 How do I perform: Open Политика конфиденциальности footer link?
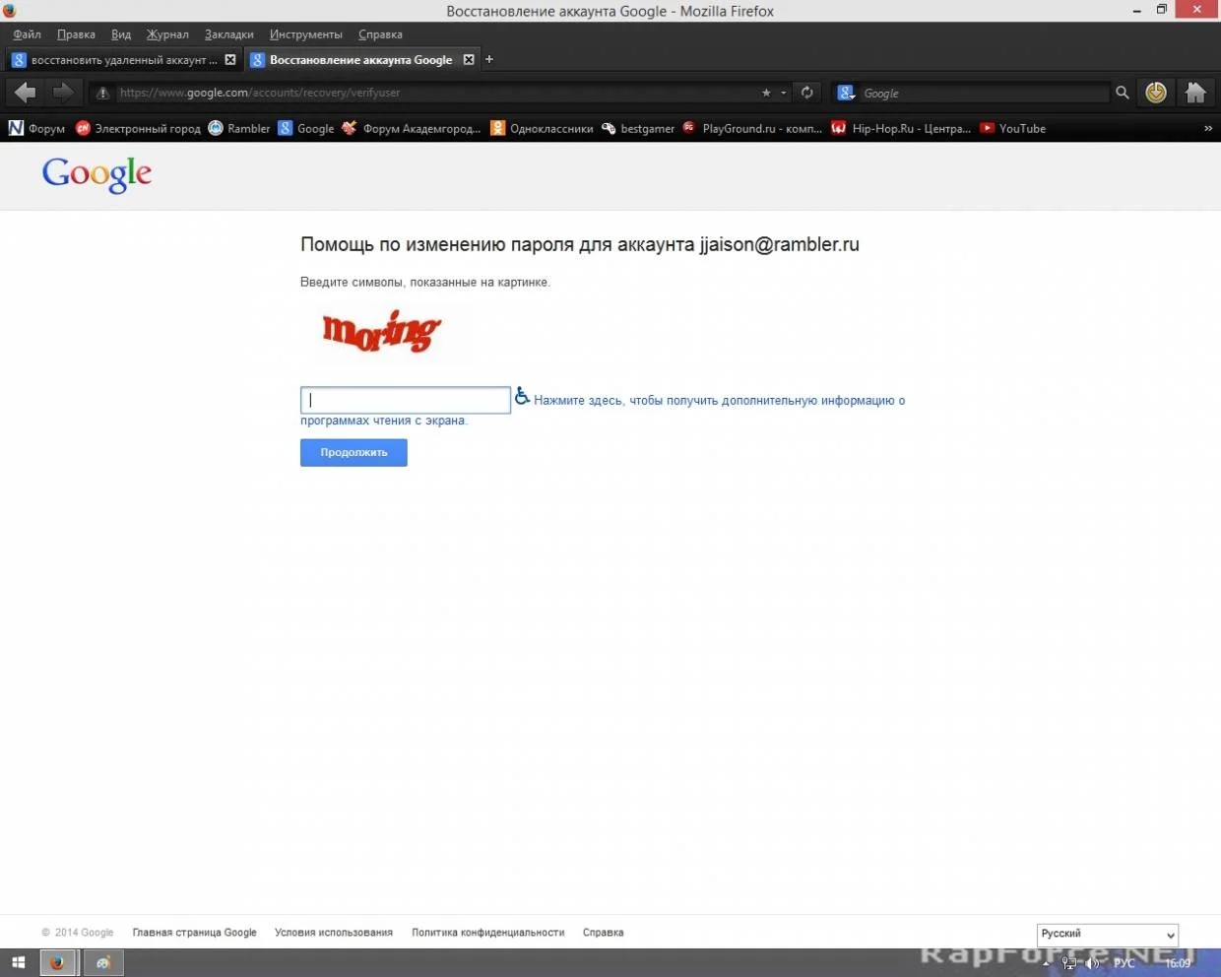[488, 933]
